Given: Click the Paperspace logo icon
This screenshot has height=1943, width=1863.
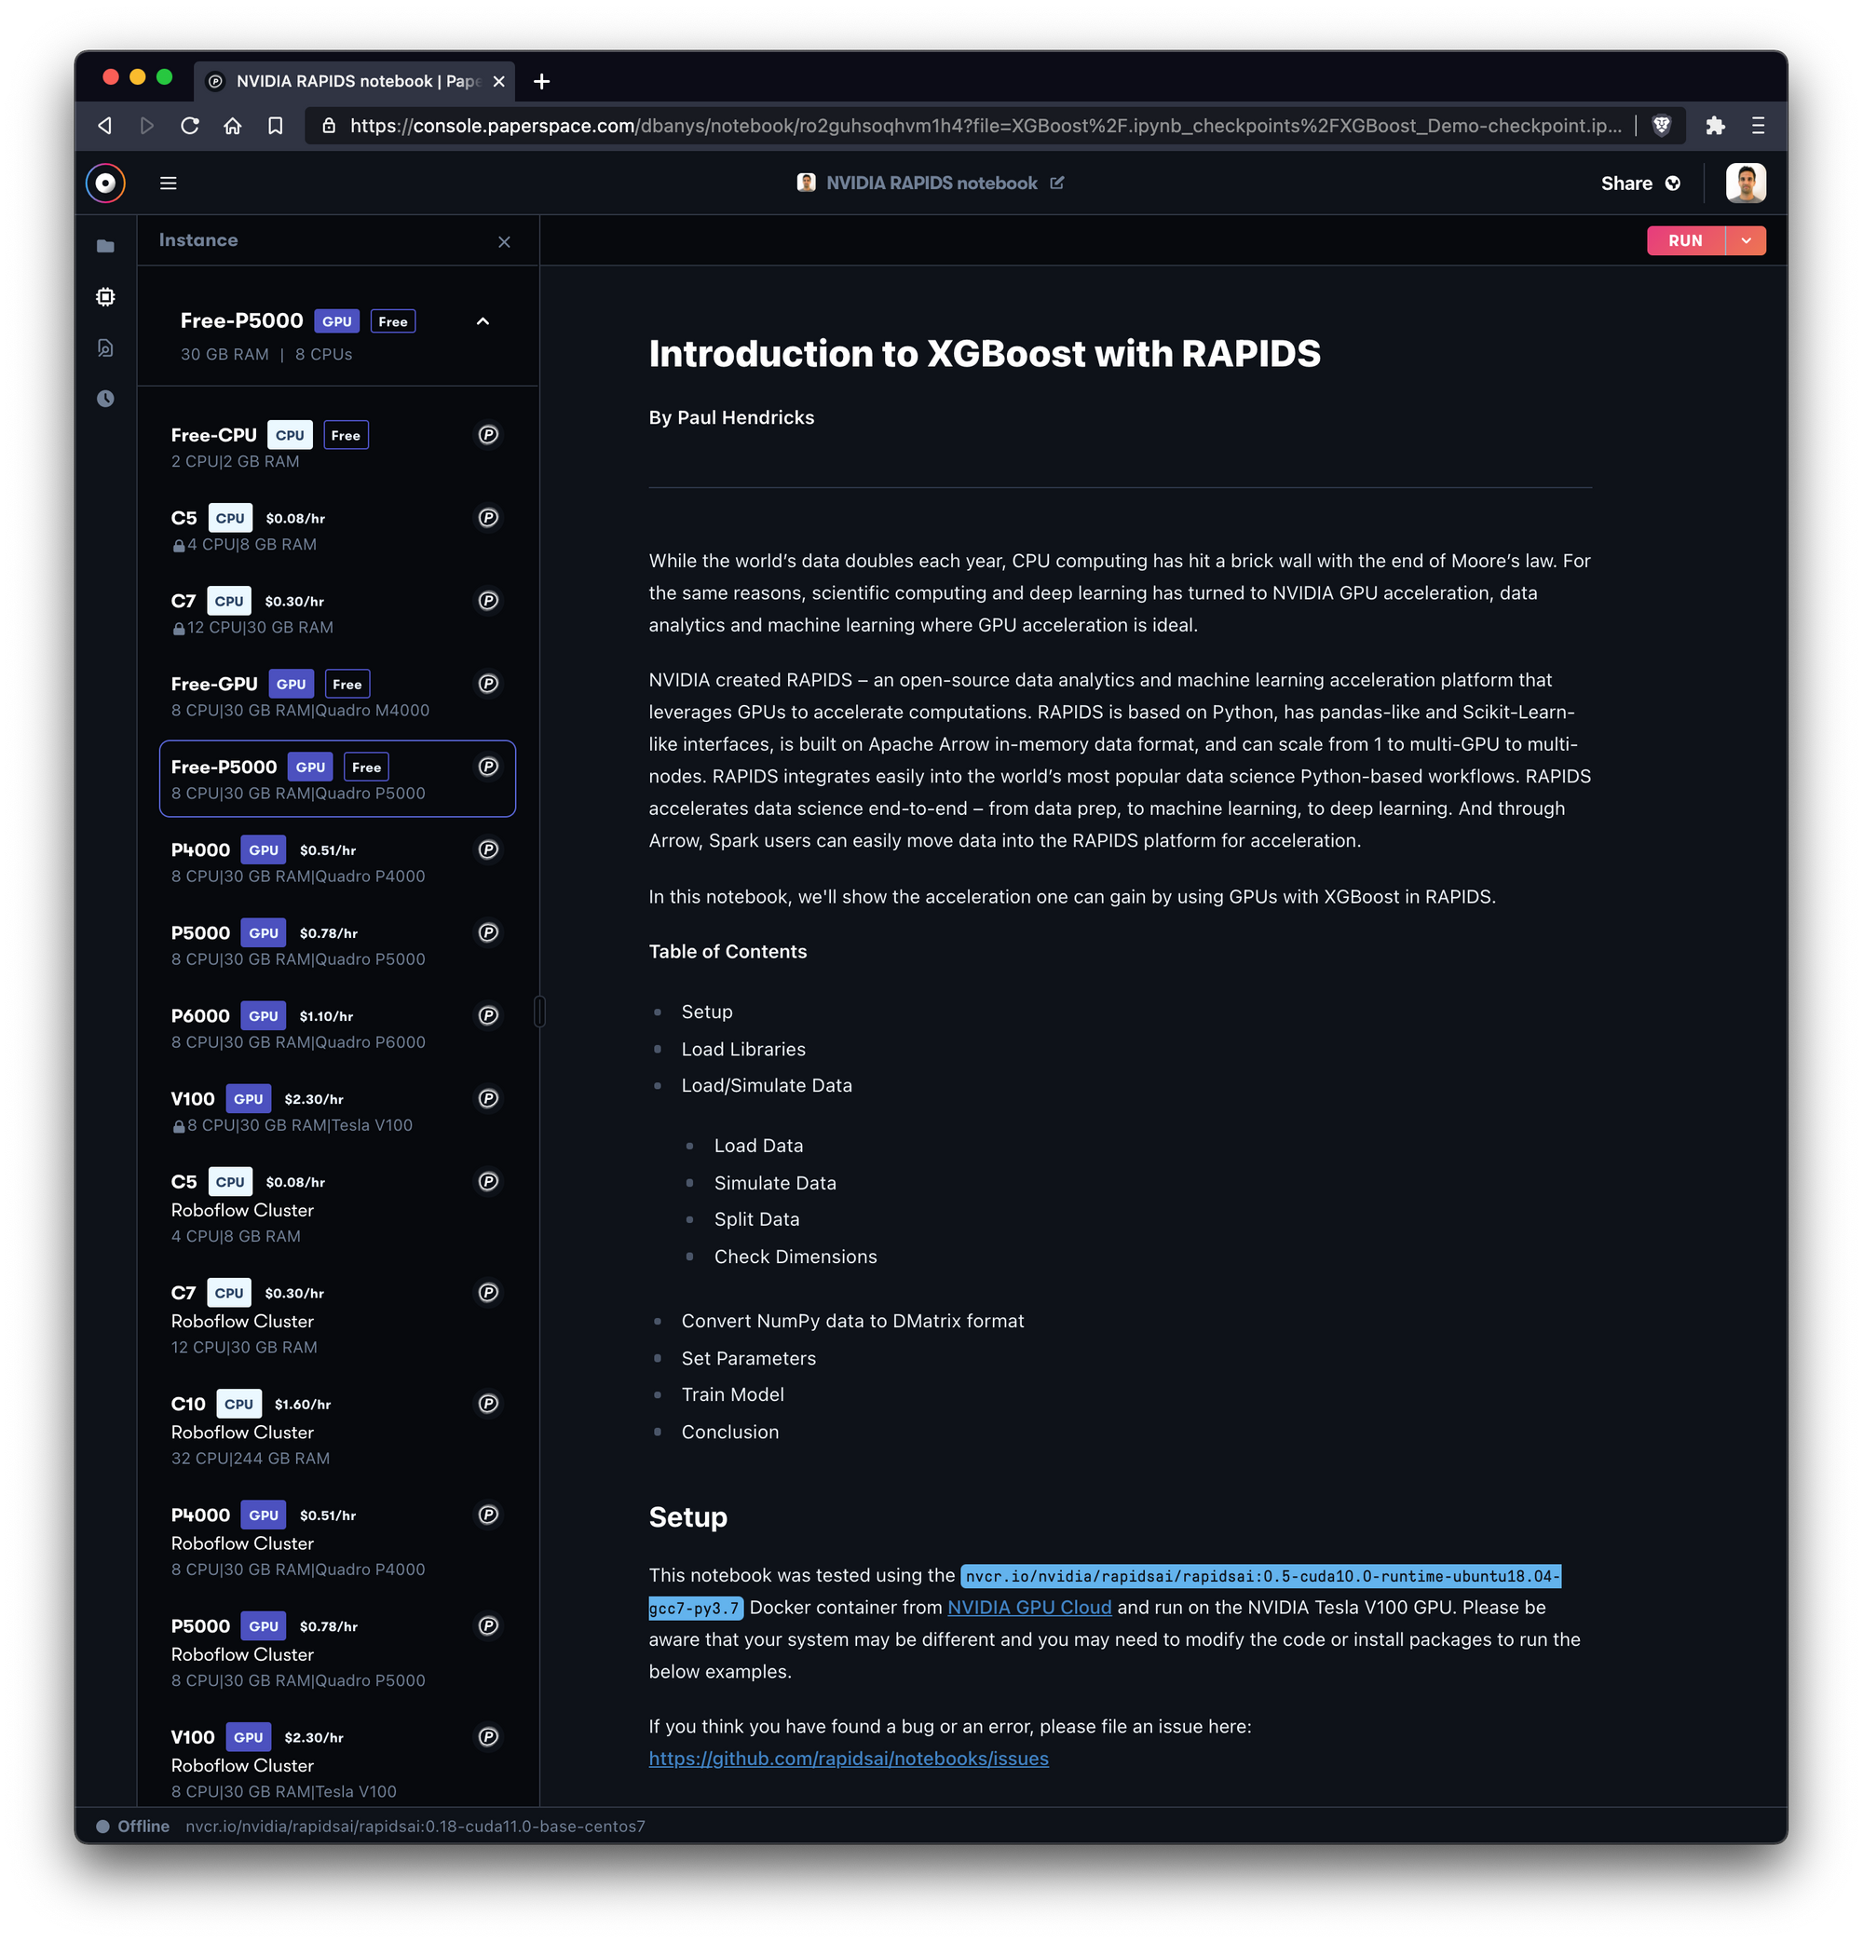Looking at the screenshot, I should pyautogui.click(x=105, y=183).
